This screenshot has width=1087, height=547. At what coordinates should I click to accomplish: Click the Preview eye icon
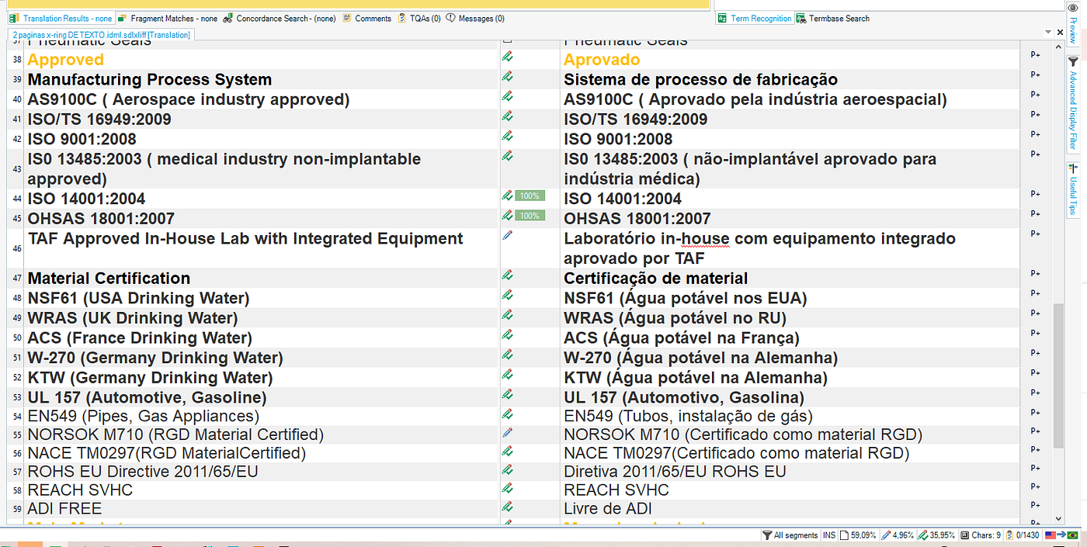click(x=1073, y=8)
